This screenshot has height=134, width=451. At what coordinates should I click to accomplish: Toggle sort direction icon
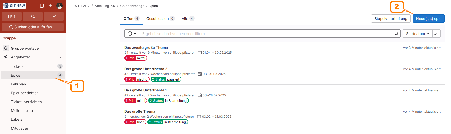pyautogui.click(x=436, y=33)
